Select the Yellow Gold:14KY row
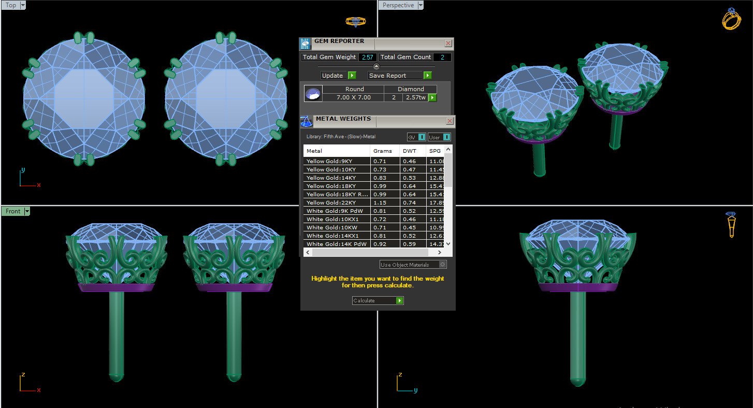The width and height of the screenshot is (753, 408). coord(374,178)
